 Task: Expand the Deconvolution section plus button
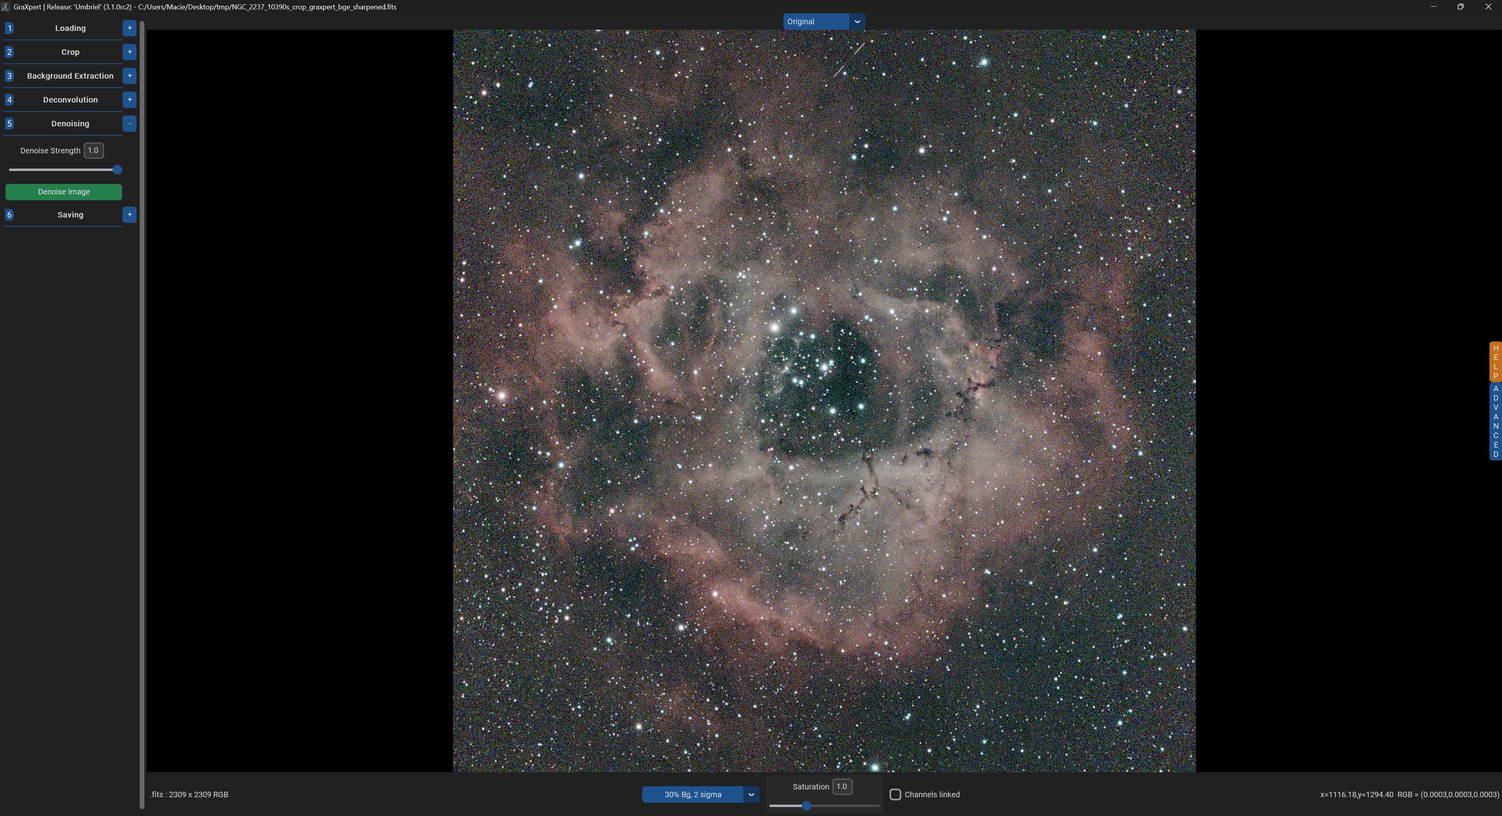click(130, 100)
